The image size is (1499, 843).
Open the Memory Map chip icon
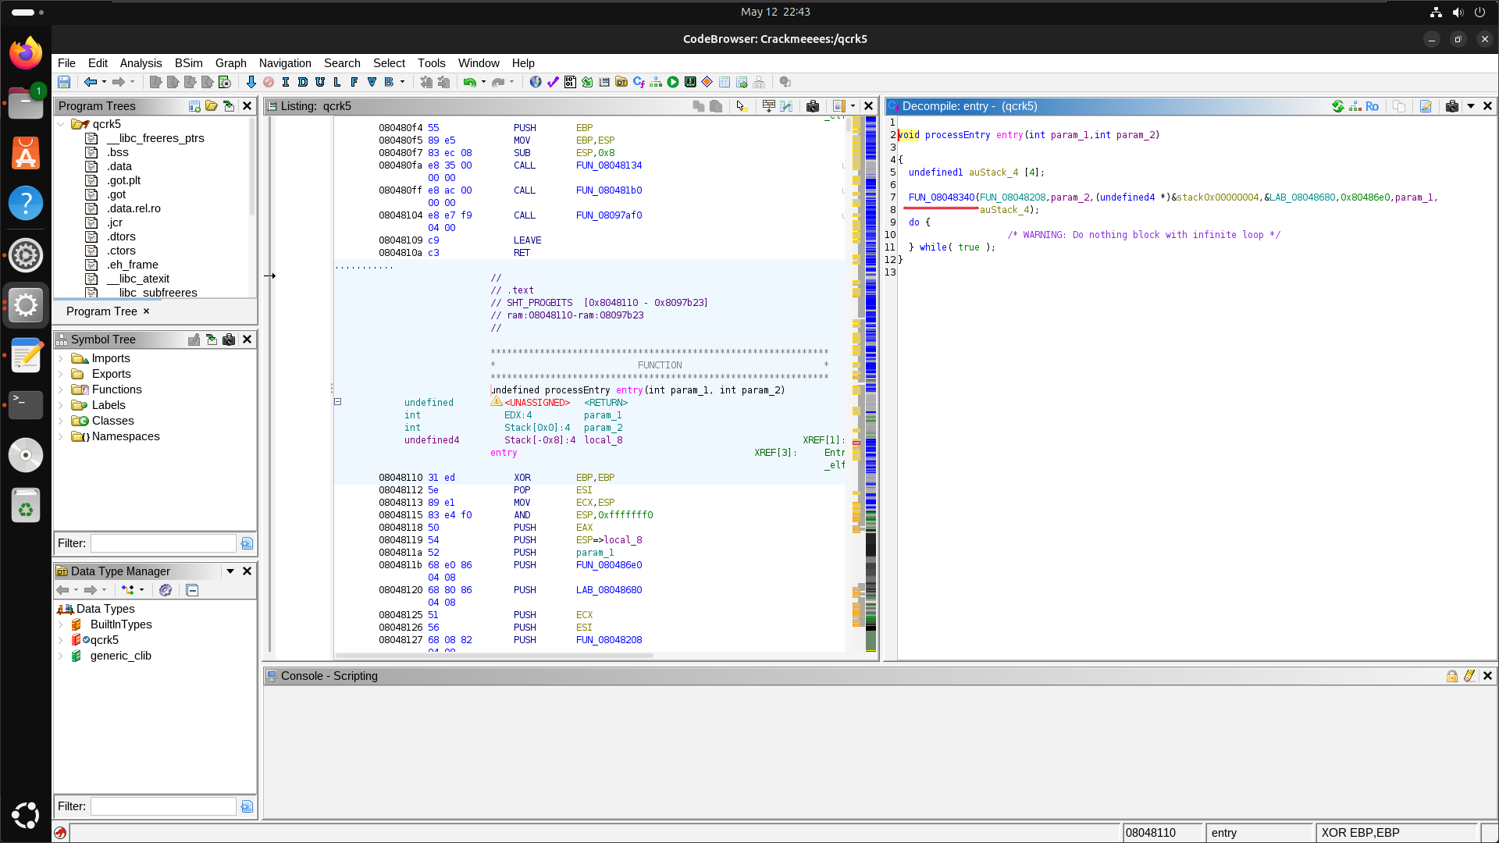click(690, 82)
